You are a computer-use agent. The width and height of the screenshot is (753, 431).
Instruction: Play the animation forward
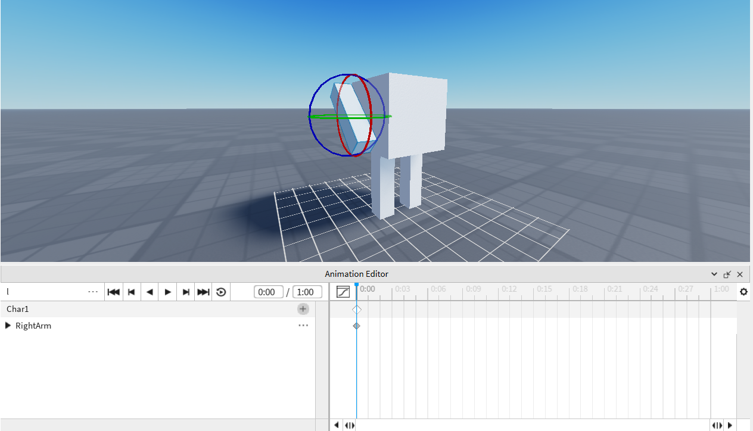[x=168, y=292]
